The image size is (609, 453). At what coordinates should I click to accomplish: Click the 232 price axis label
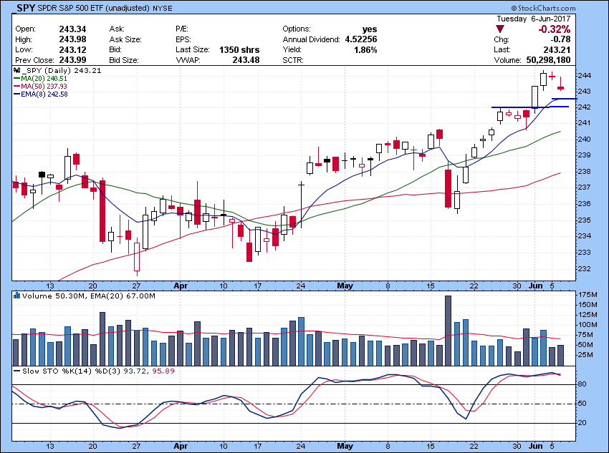[x=585, y=268]
